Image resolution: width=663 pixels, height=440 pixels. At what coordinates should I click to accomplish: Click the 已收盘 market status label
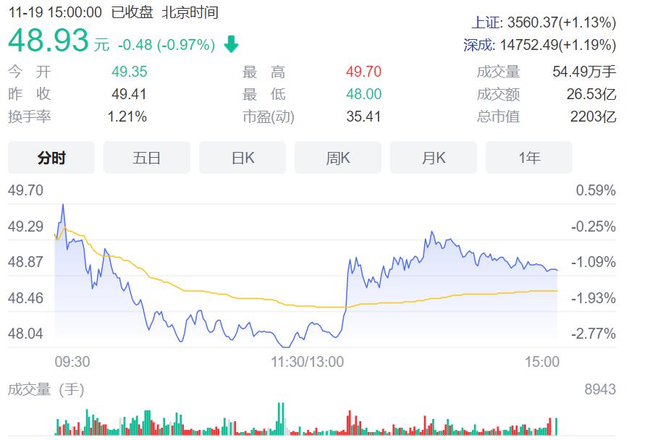pos(132,12)
